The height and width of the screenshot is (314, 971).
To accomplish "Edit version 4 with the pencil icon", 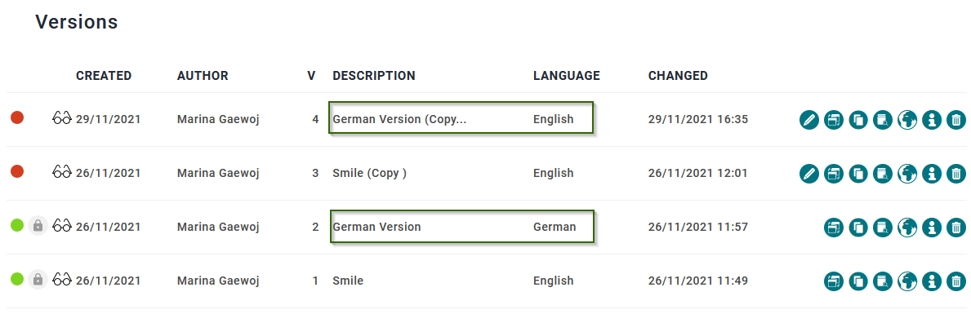I will tap(808, 119).
